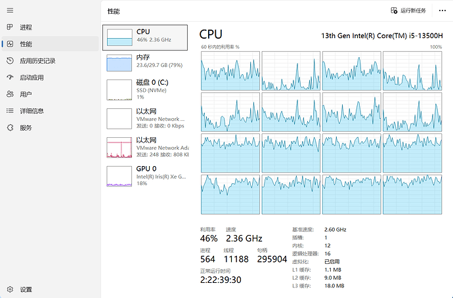Select the idle 以太网 adapter with 0 Kbps

tap(145, 119)
